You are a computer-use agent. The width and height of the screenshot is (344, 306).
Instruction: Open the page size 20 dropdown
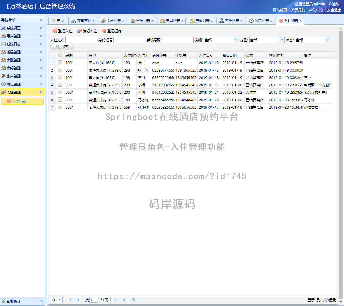click(x=56, y=300)
